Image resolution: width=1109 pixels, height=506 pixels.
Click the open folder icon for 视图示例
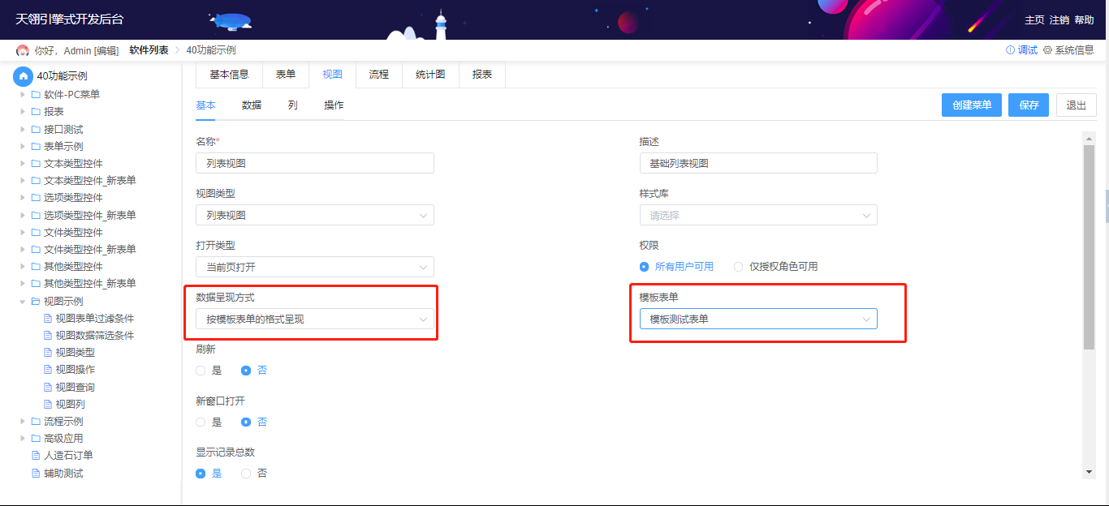36,301
